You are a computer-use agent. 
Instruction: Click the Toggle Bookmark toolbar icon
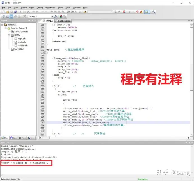click(52, 12)
